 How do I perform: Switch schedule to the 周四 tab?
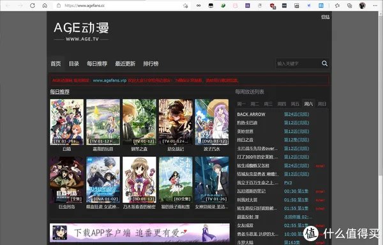coord(282,104)
